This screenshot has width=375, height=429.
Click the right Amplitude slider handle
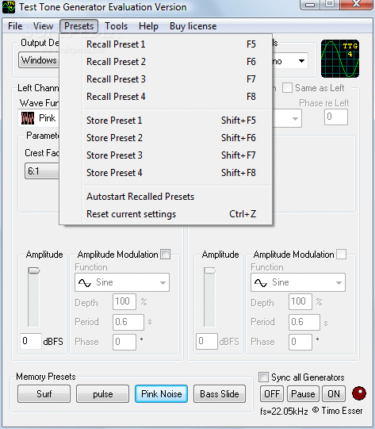[210, 270]
